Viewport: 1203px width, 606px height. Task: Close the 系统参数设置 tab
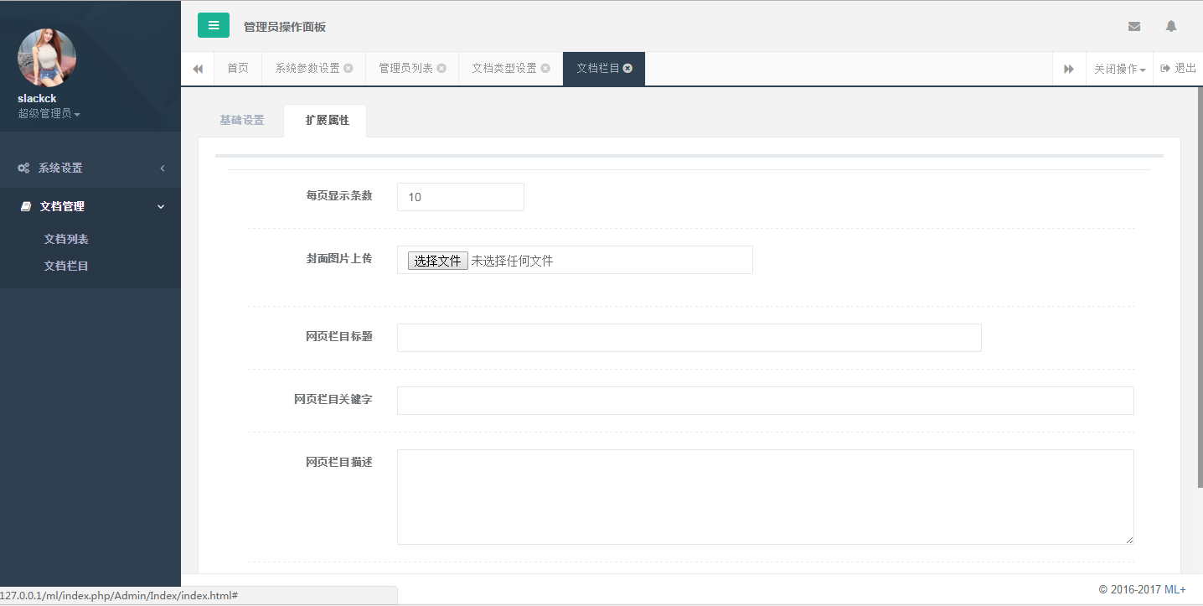click(x=348, y=69)
